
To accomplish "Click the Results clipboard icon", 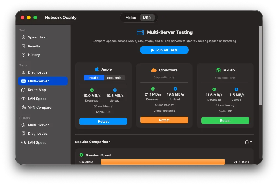I will coord(23,46).
